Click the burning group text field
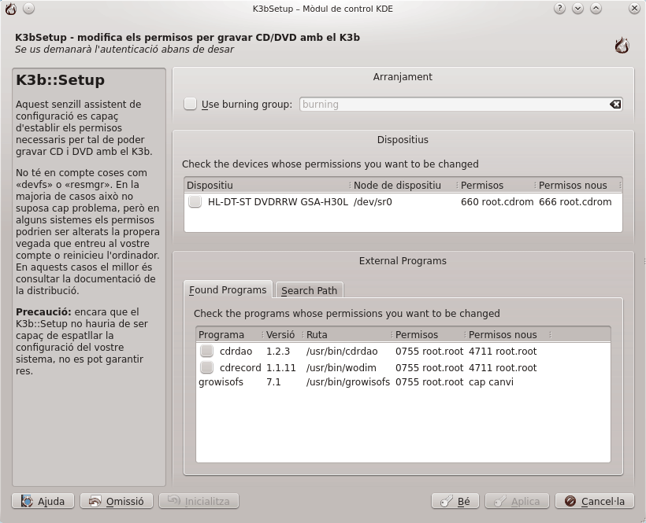Screen dimensions: 646x523 pos(453,105)
